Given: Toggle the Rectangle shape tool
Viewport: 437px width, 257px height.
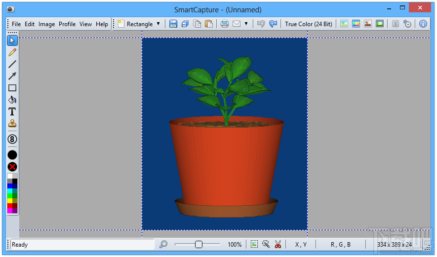Looking at the screenshot, I should pyautogui.click(x=12, y=88).
